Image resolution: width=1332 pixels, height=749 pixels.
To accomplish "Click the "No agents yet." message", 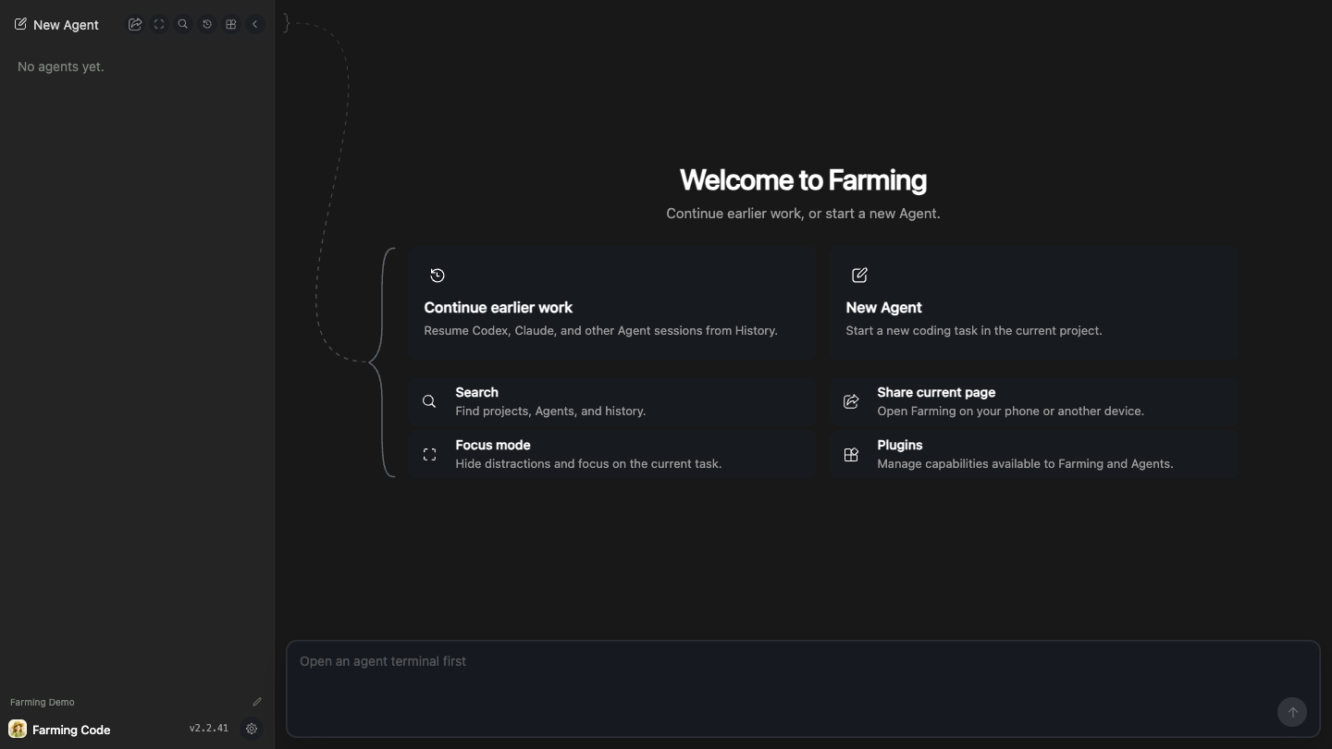I will point(61,67).
